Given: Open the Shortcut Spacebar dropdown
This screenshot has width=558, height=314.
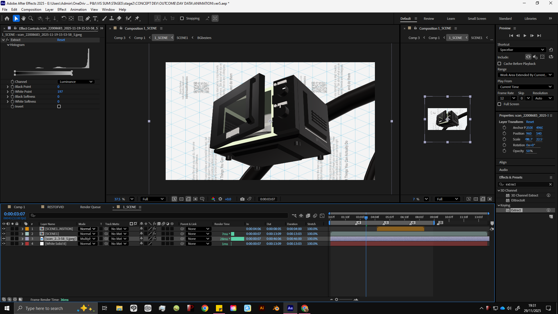Looking at the screenshot, I should pyautogui.click(x=522, y=50).
